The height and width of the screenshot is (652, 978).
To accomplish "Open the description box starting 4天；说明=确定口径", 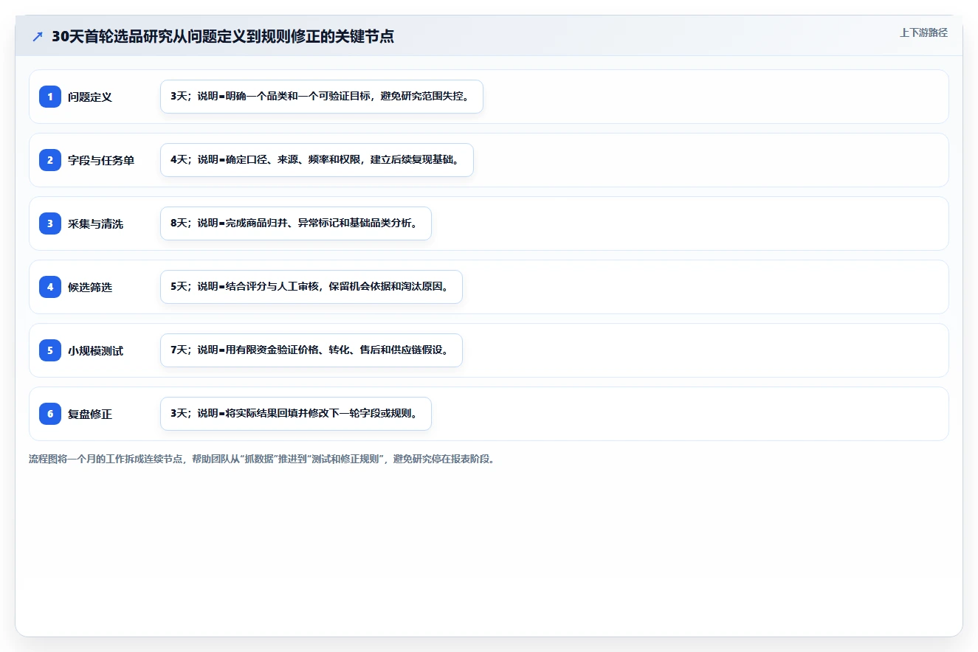I will coord(317,160).
